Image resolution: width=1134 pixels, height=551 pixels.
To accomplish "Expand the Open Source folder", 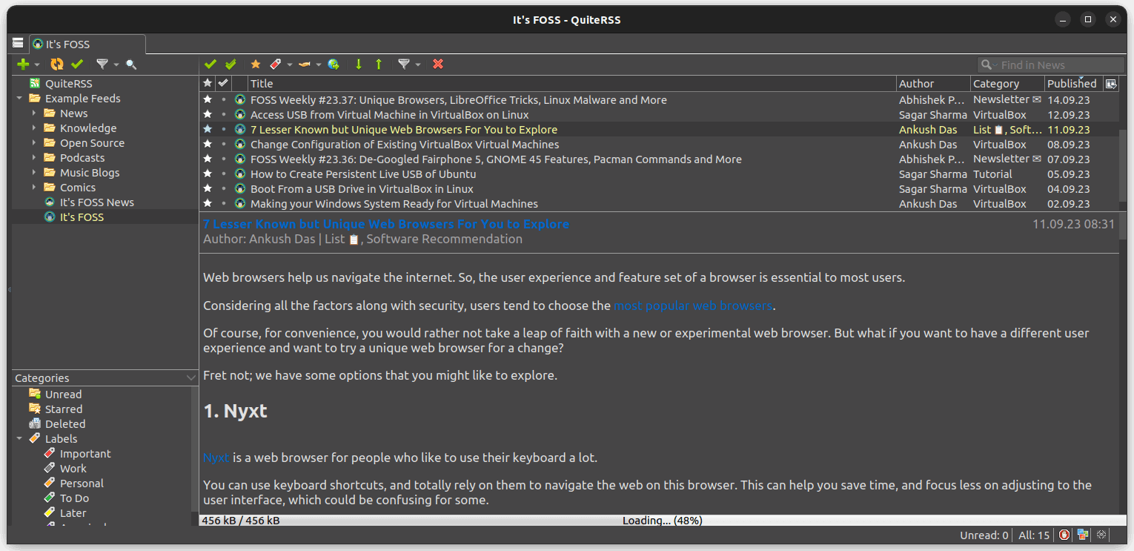I will click(34, 143).
